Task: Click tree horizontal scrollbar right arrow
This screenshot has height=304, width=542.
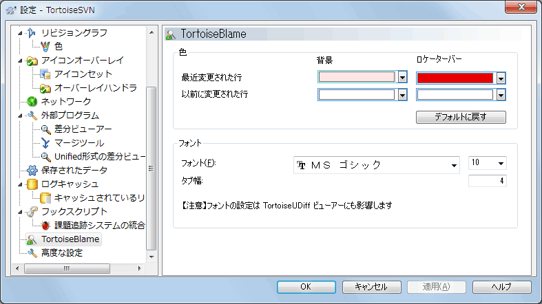Action: [x=140, y=268]
